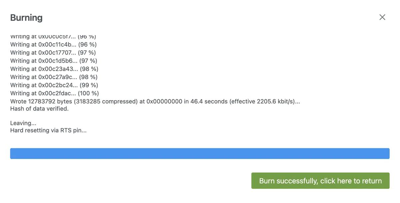Select the log line "Writing at 0x00c17707"
This screenshot has width=400, height=203.
(53, 53)
